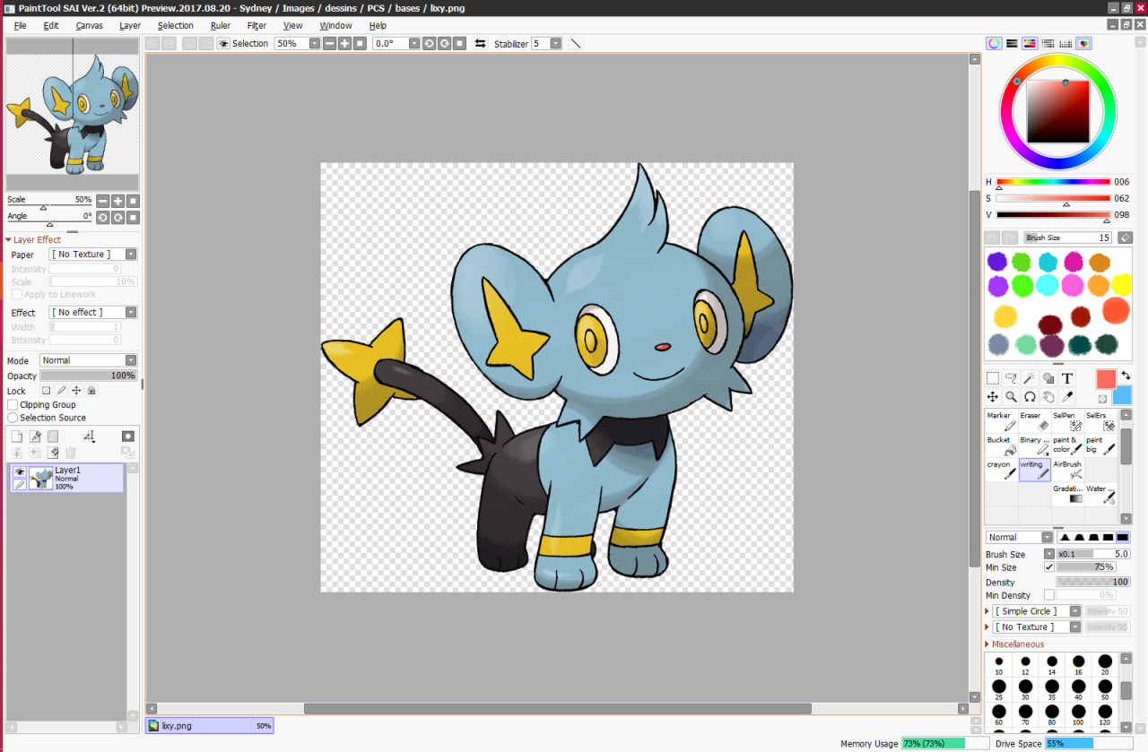Open the layer Effect dropdown
Screen dimensions: 1148x752
[131, 312]
